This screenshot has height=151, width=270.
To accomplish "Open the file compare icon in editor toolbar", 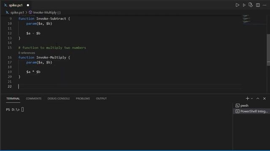I will click(251, 5).
